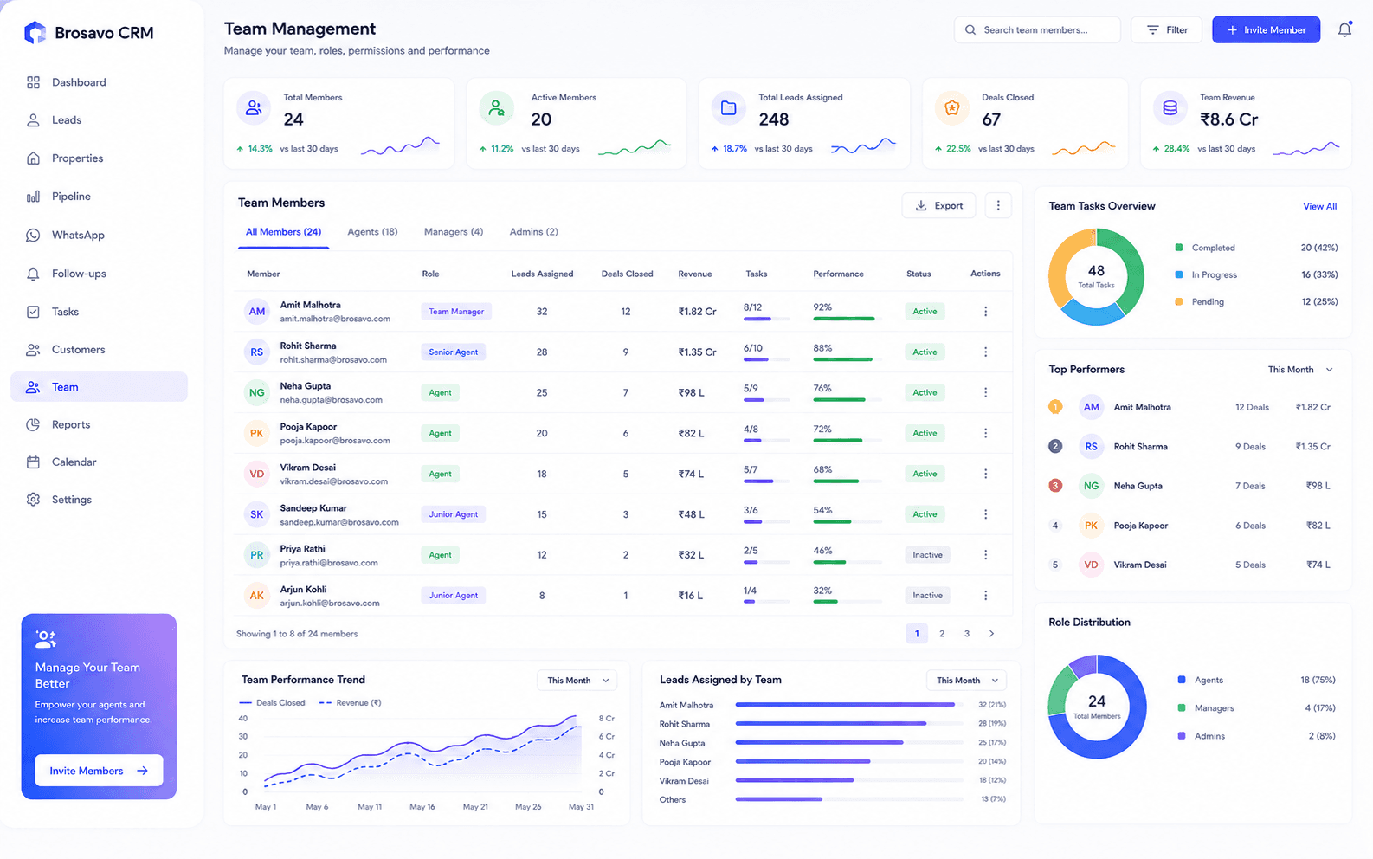Switch to the Agents (18) tab
The image size is (1373, 859).
click(372, 232)
